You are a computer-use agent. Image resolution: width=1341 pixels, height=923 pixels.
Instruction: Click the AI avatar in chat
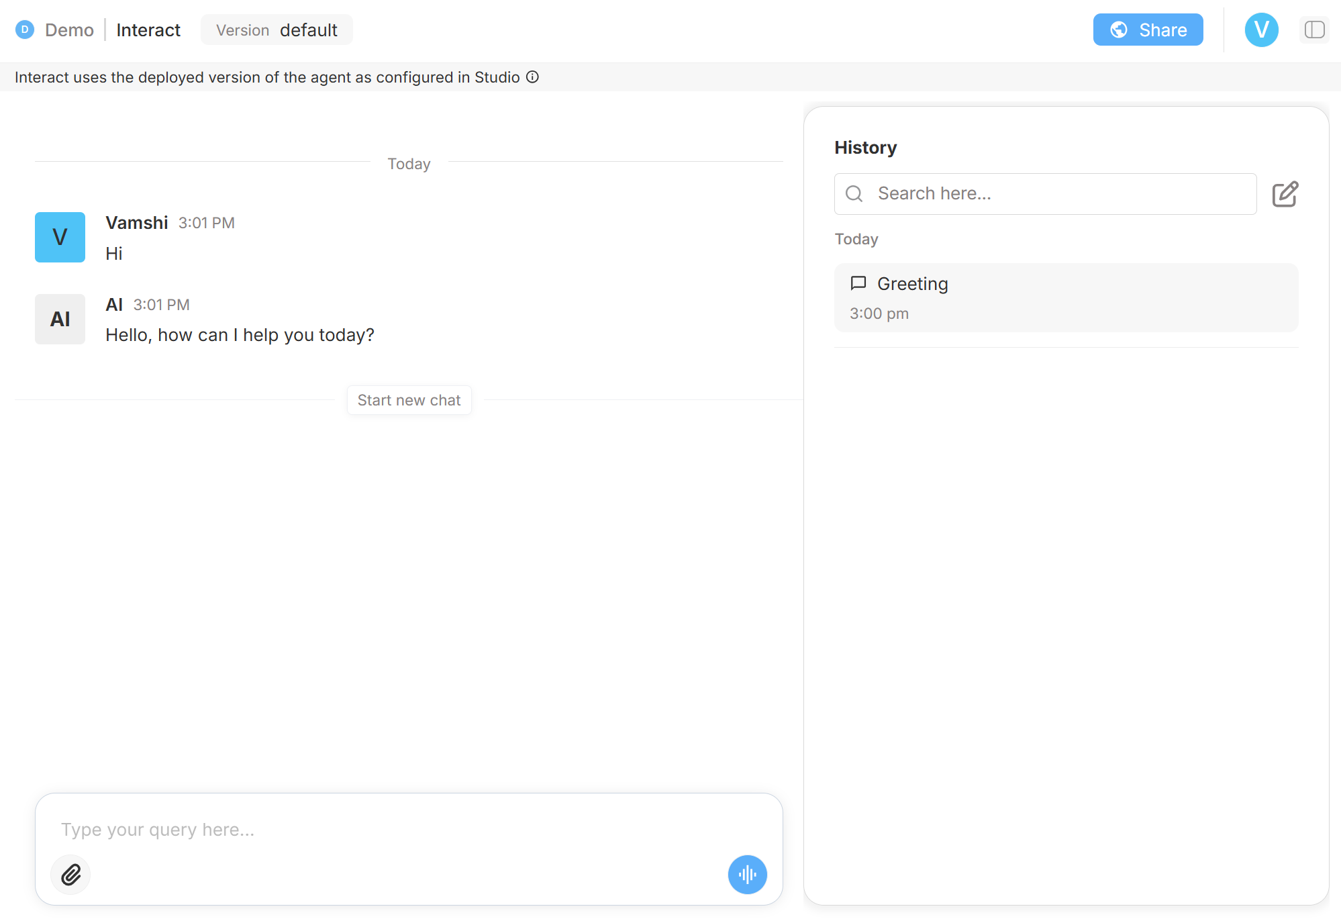pos(60,319)
